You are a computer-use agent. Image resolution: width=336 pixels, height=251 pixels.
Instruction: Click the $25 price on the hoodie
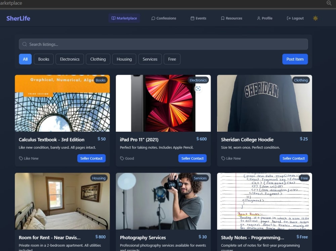304,139
